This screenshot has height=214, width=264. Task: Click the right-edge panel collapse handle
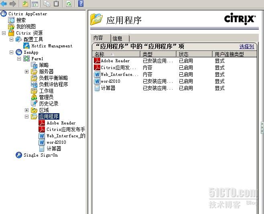[262, 128]
